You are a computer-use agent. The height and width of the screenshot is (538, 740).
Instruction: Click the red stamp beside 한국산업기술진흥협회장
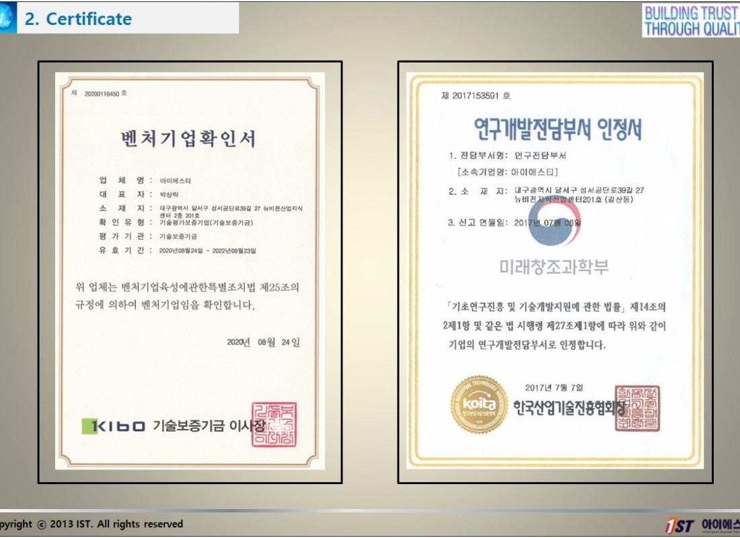point(637,408)
